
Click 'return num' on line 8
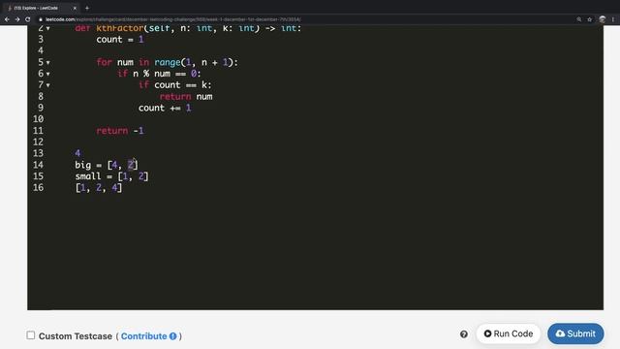coord(186,97)
